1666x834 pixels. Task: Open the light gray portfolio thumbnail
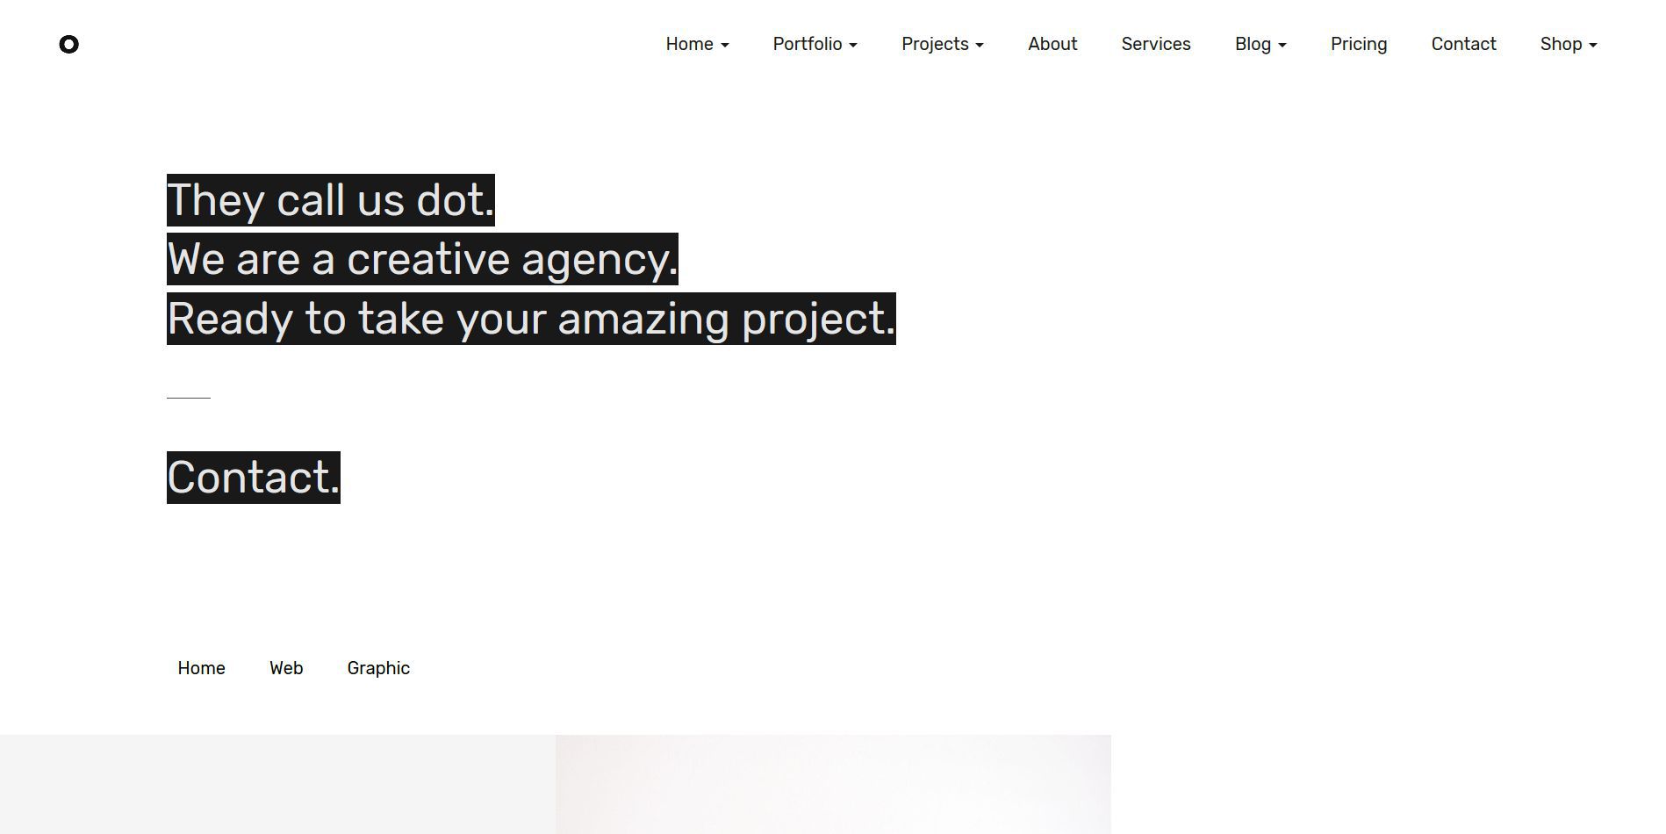(x=277, y=784)
